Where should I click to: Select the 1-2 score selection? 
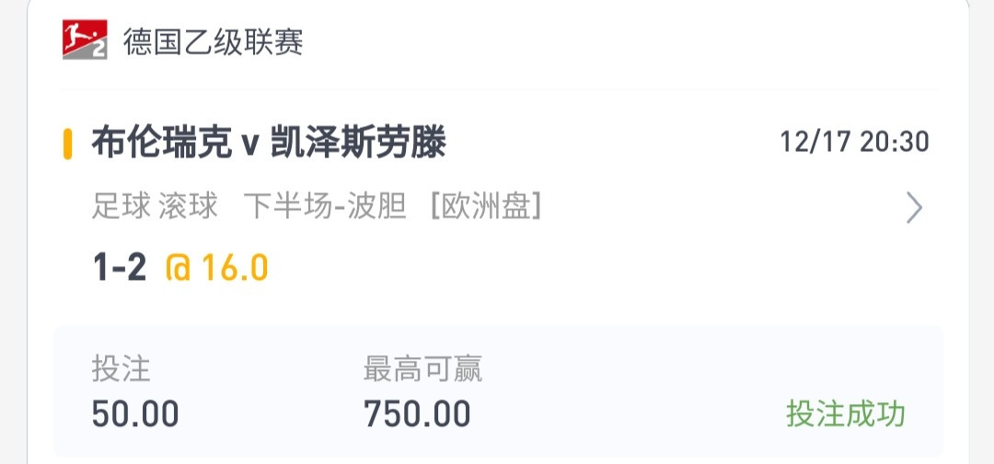coord(119,268)
